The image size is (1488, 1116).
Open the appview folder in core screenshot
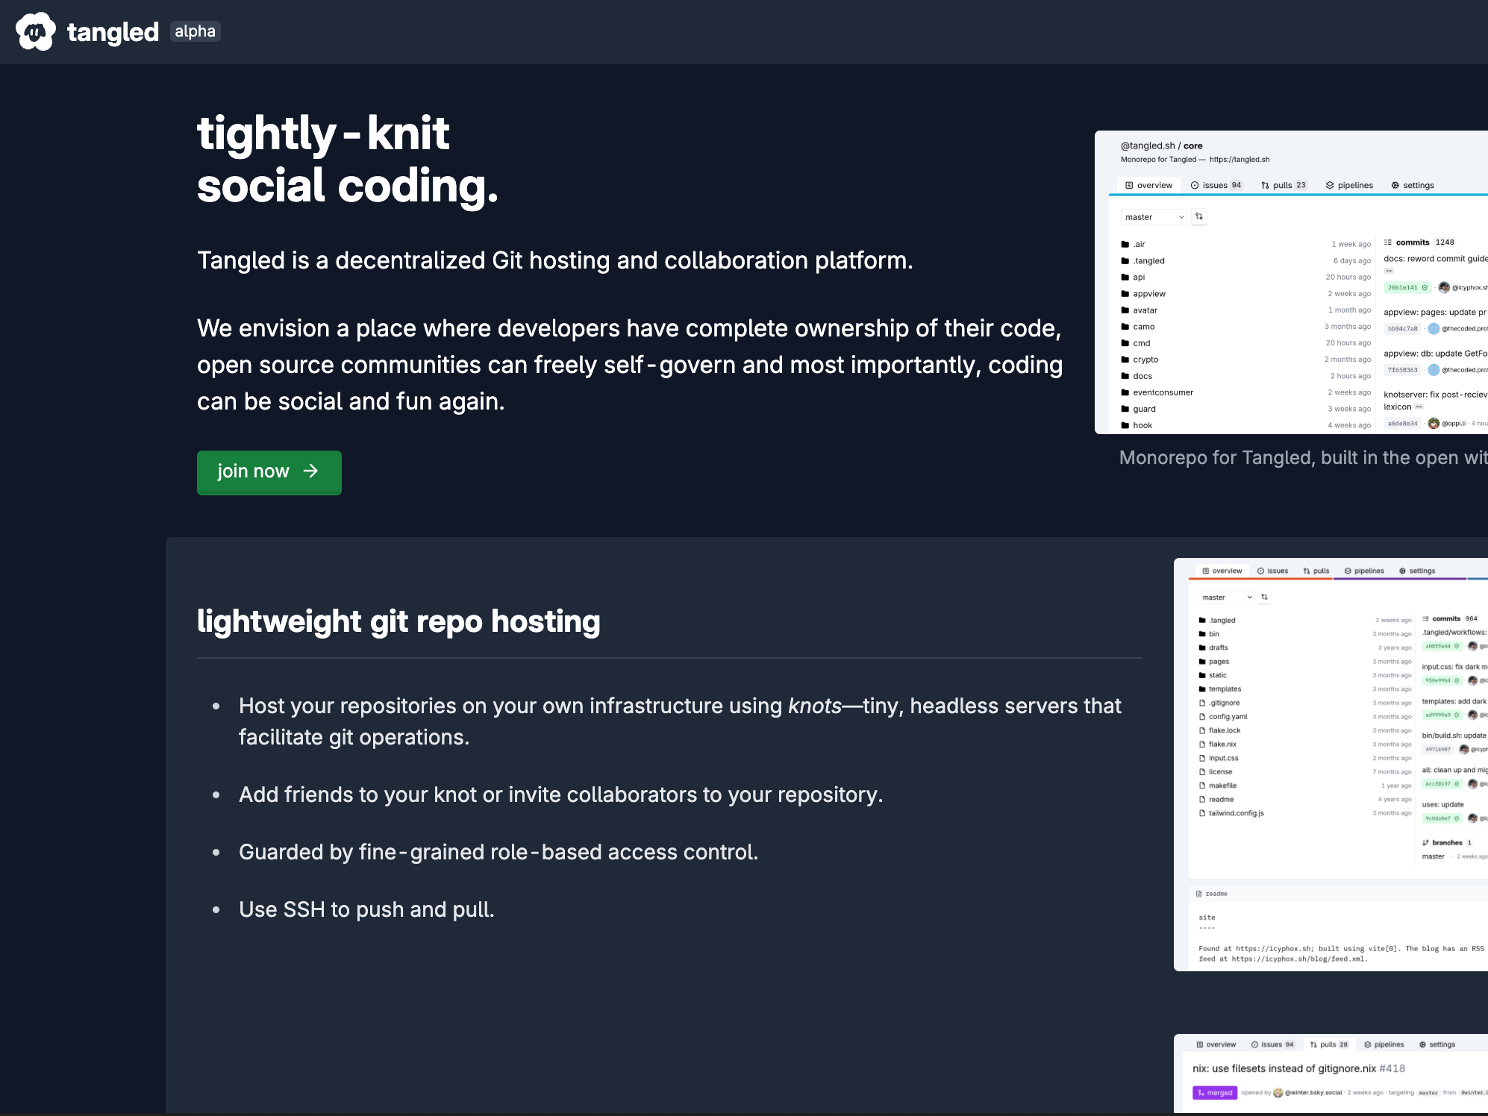pyautogui.click(x=1143, y=294)
